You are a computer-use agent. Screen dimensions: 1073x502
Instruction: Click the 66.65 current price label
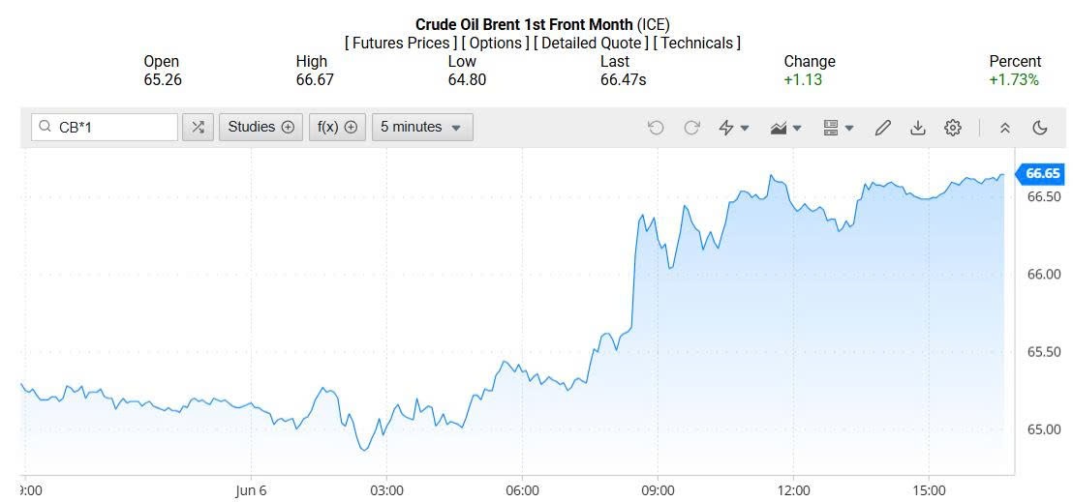point(1042,174)
